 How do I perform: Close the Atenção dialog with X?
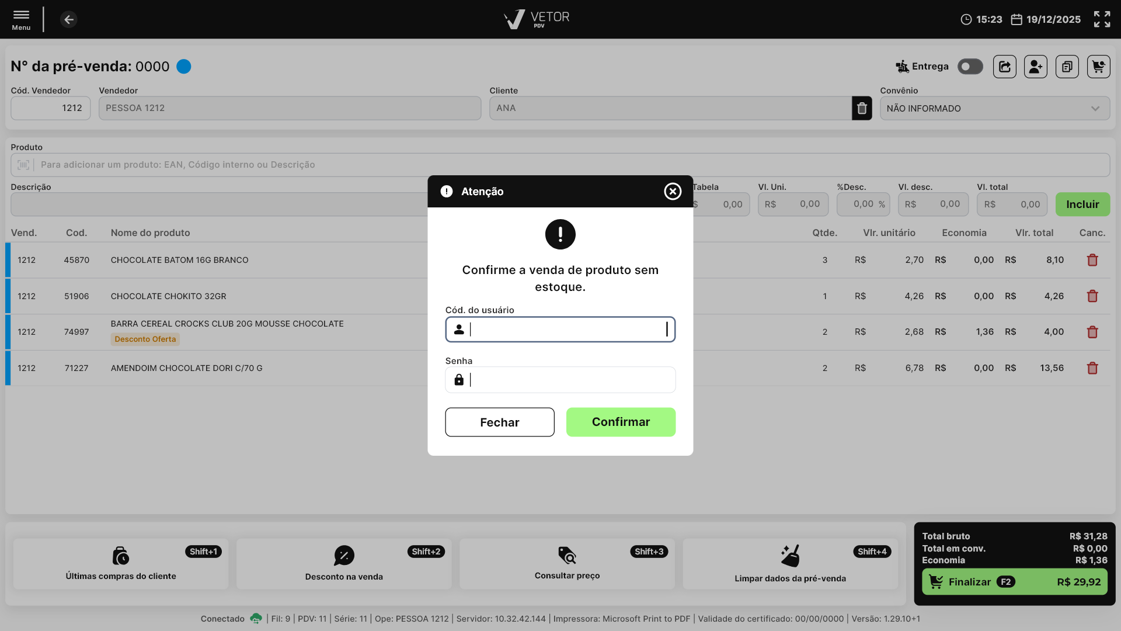[673, 191]
